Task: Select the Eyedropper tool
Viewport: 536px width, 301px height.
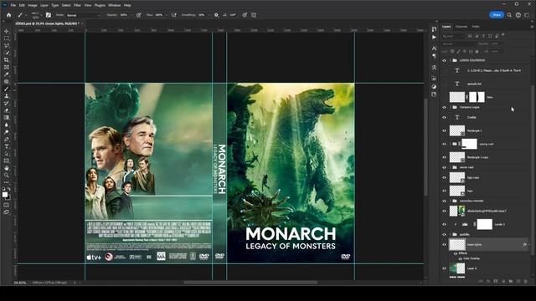Action: tap(7, 74)
